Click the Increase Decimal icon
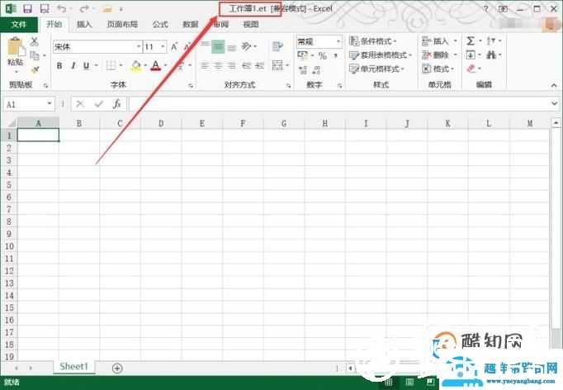Image resolution: width=563 pixels, height=390 pixels. point(303,70)
